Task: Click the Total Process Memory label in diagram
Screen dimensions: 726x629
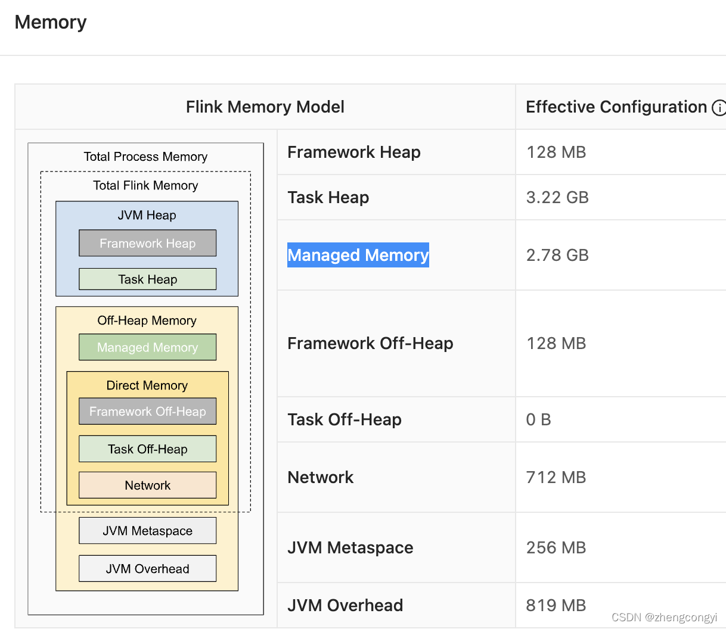Action: [x=145, y=157]
